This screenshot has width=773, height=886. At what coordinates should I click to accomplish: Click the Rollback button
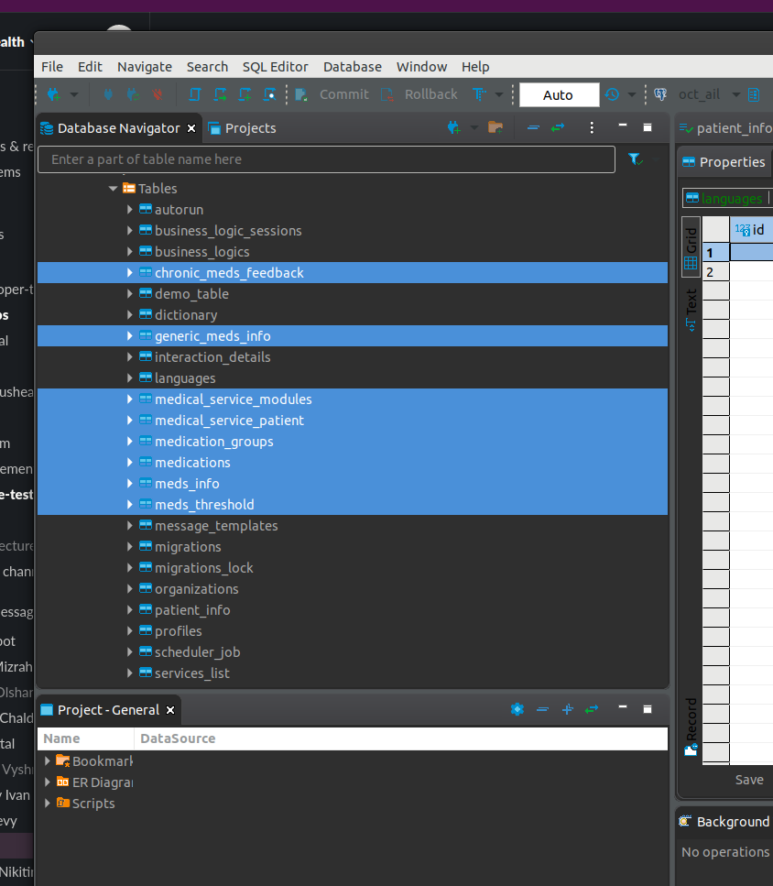tap(419, 94)
